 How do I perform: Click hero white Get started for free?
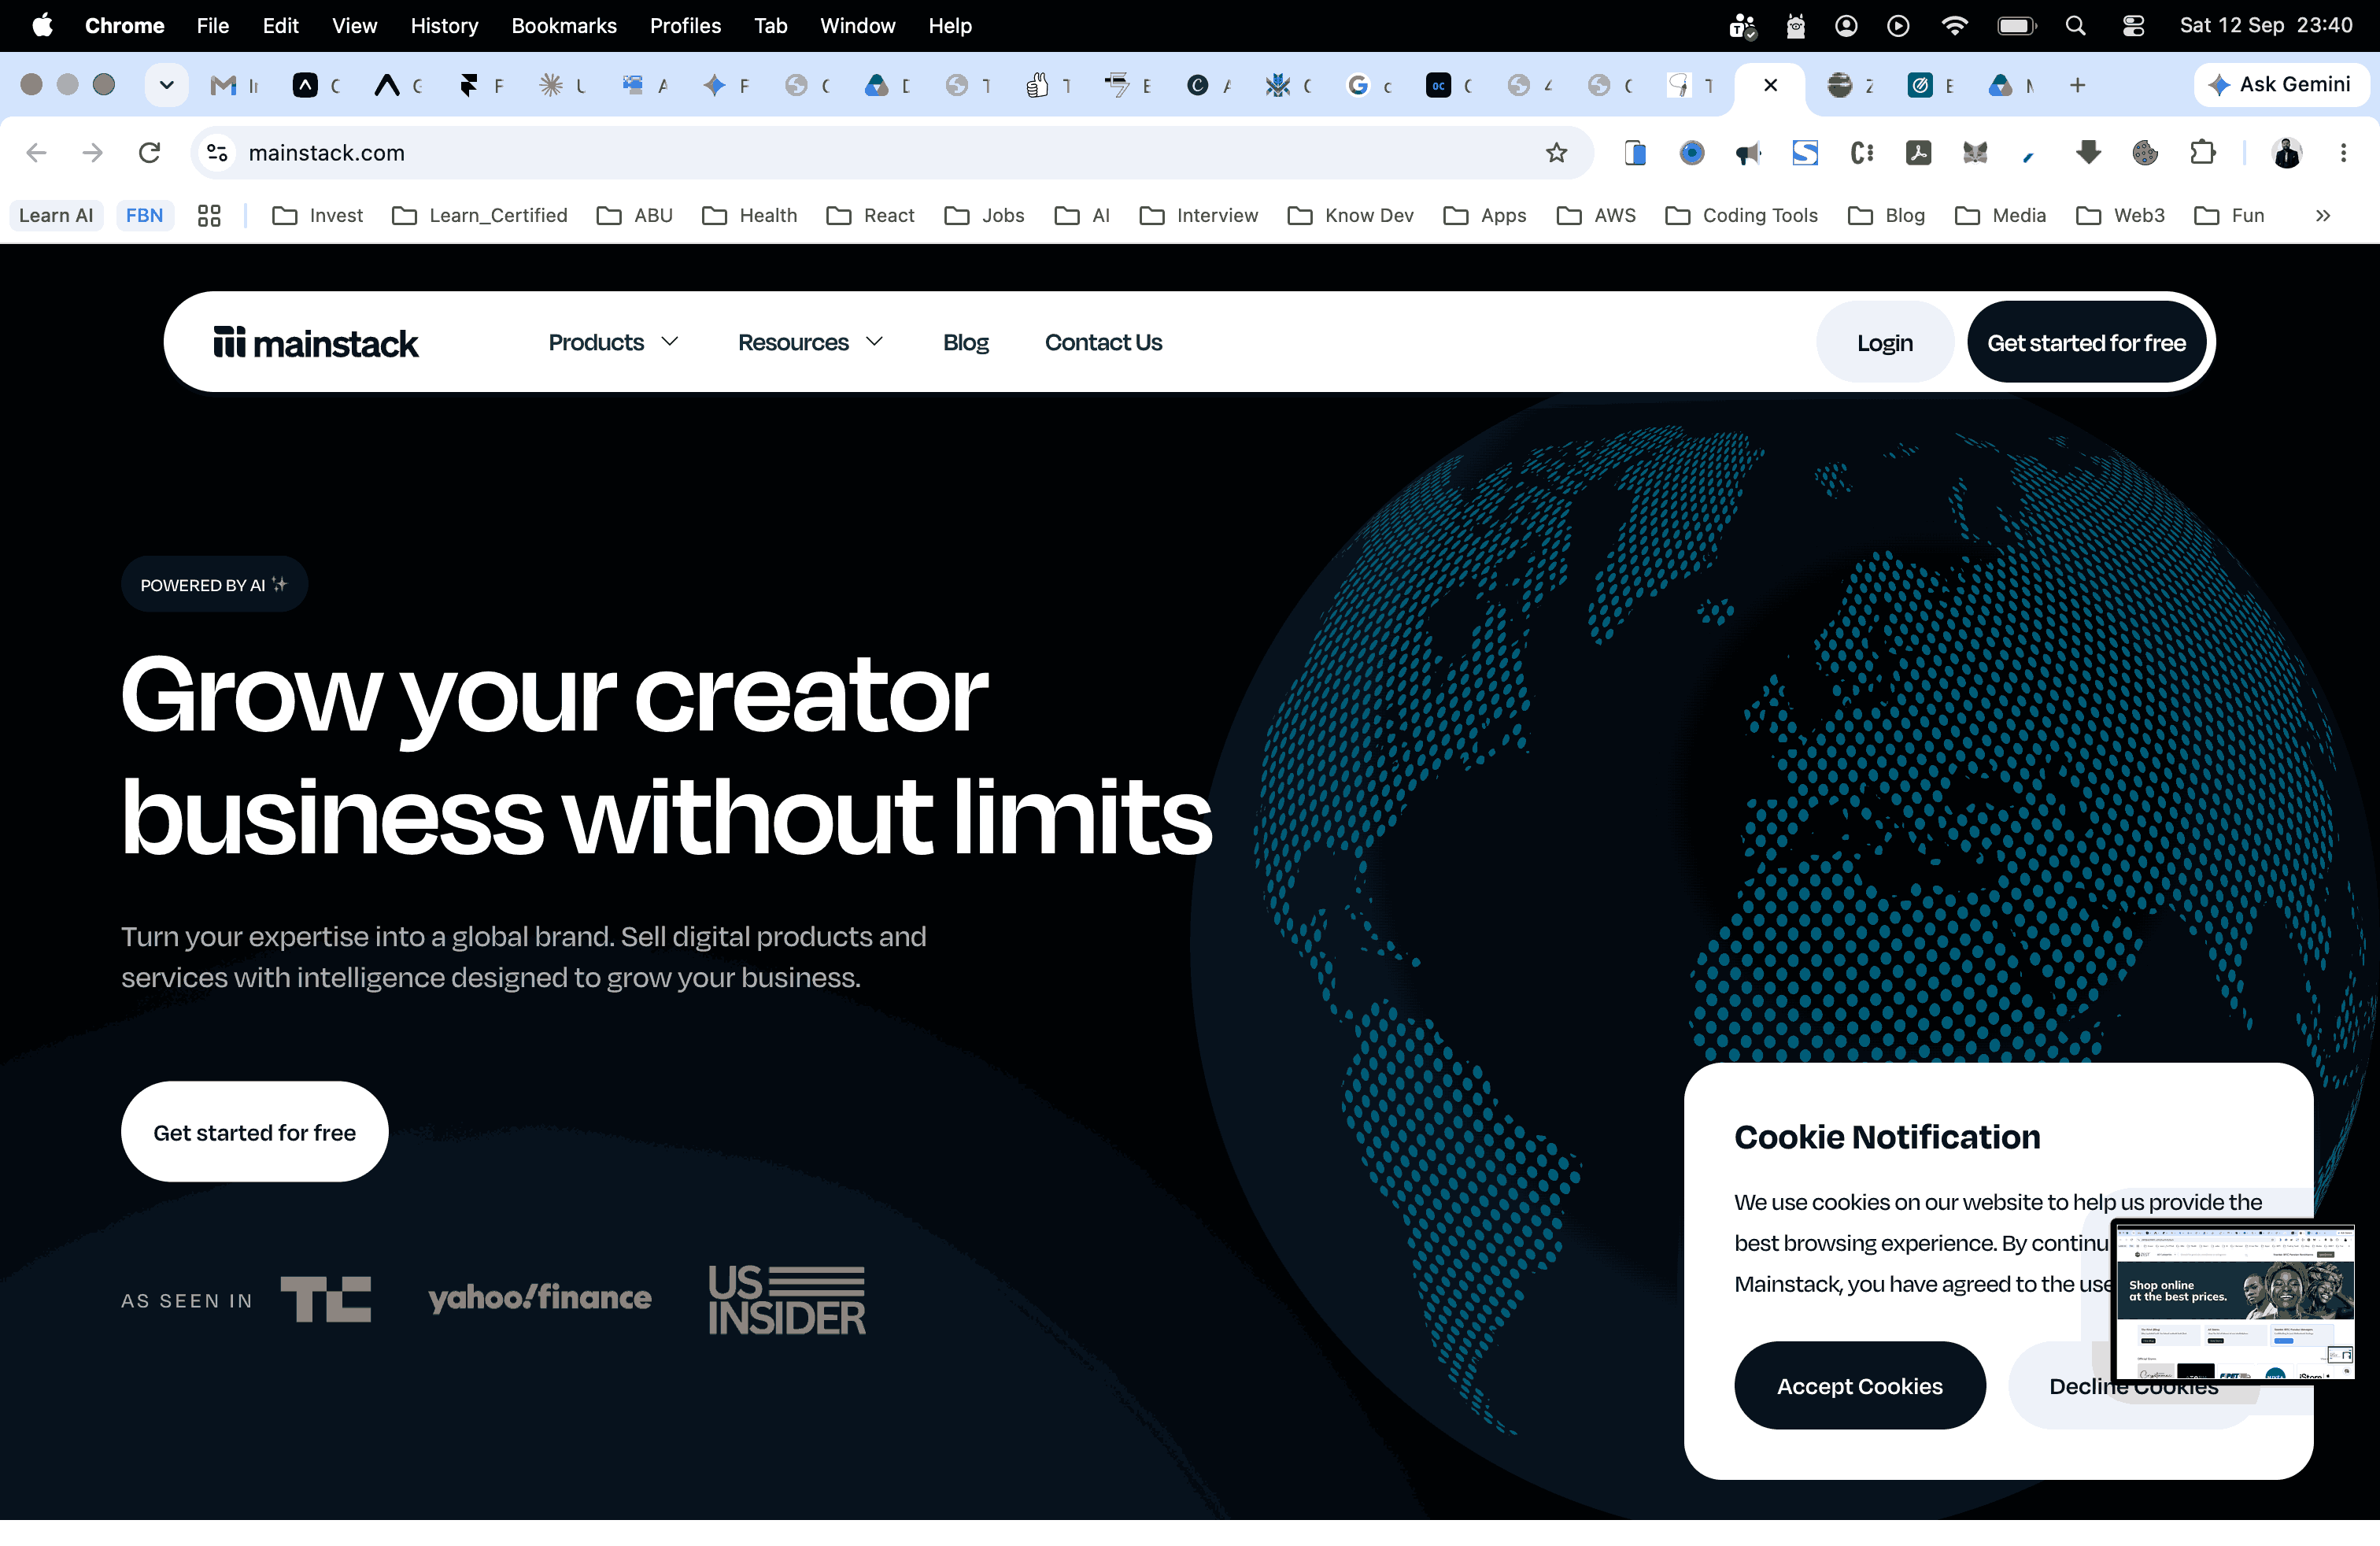tap(254, 1132)
